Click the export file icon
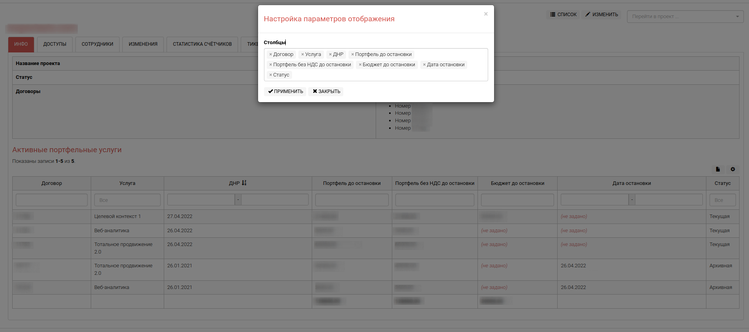Viewport: 749px width, 332px height. 718,169
